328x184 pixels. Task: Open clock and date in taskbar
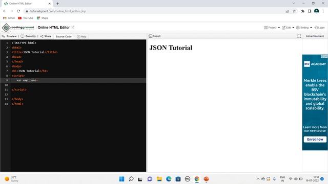point(312,179)
